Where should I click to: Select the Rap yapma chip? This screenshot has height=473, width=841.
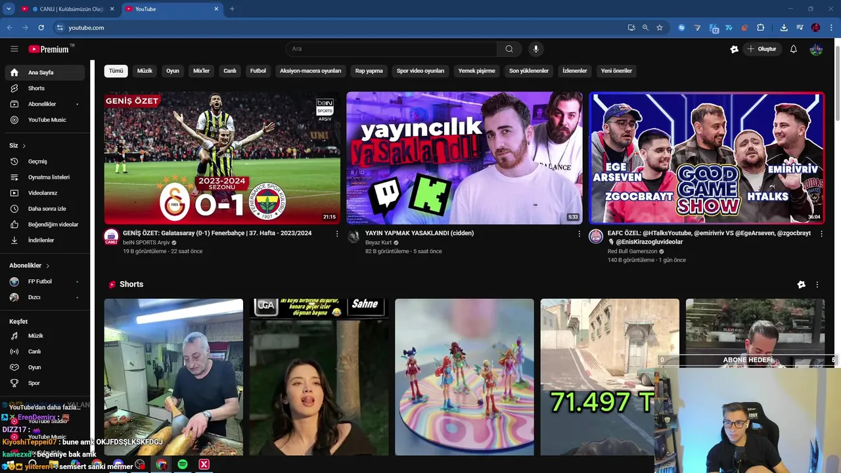click(369, 71)
